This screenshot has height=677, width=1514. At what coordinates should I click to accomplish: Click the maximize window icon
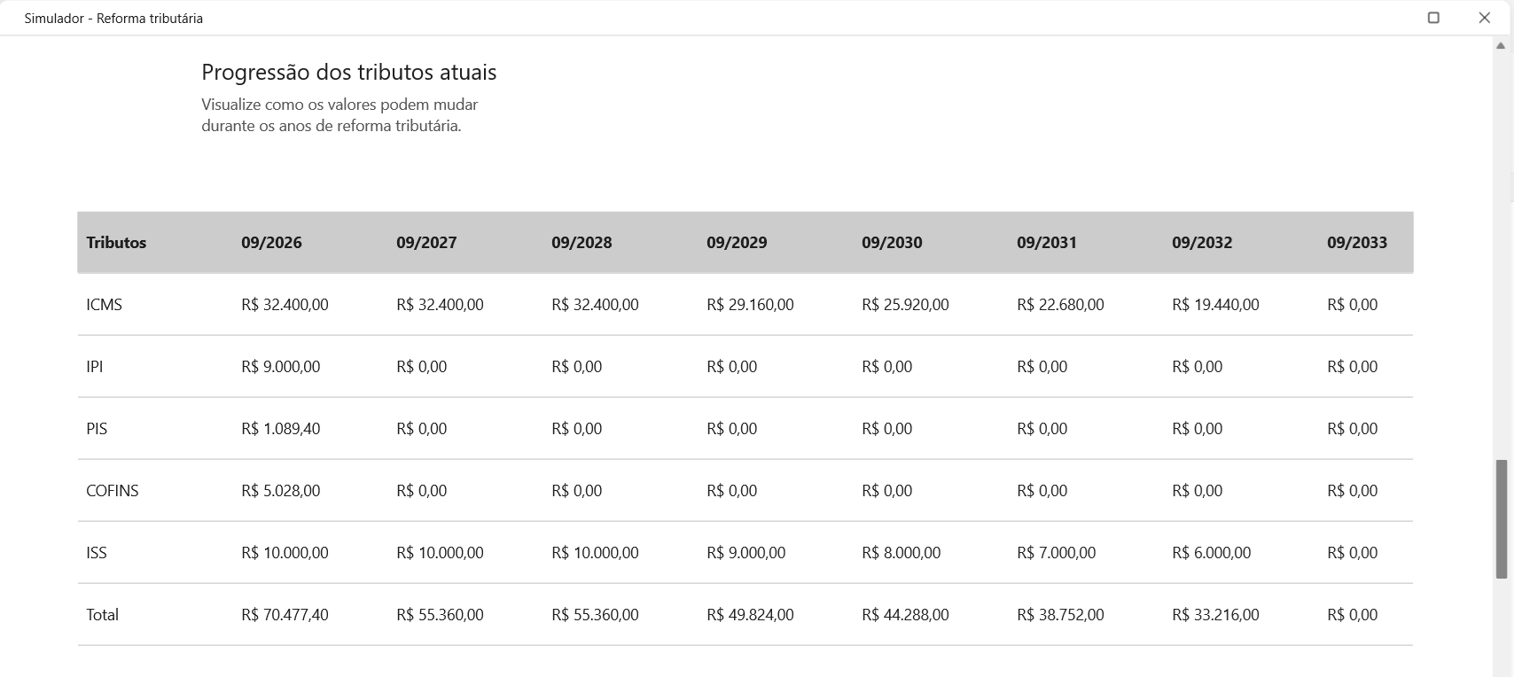(x=1433, y=18)
